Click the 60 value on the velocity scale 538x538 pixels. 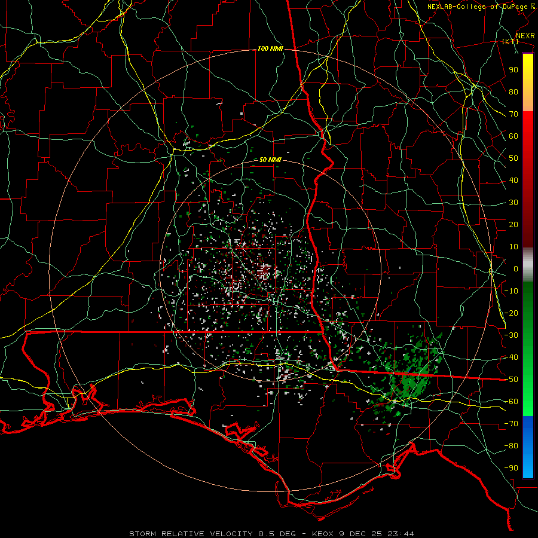[513, 136]
